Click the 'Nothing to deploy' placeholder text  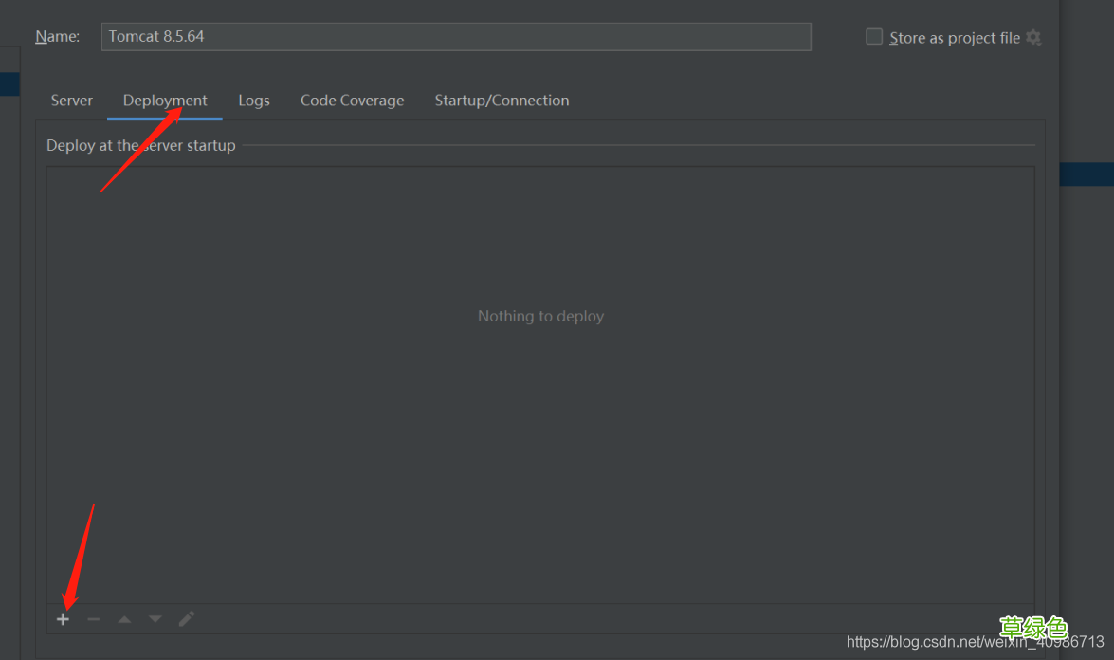click(540, 316)
